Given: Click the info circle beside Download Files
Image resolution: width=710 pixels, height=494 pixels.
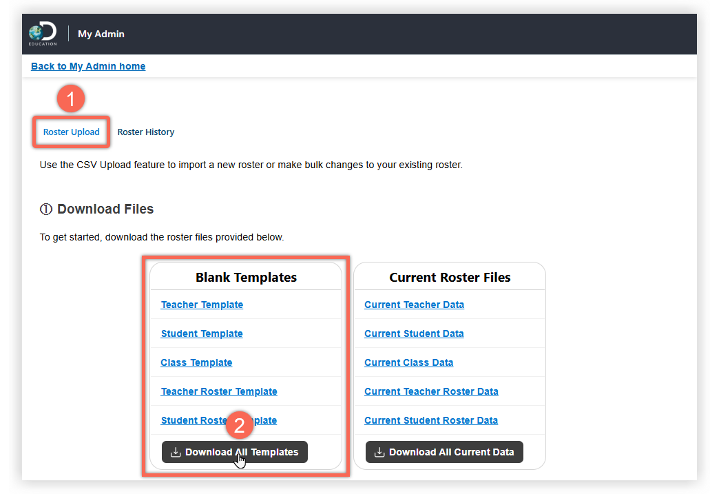Looking at the screenshot, I should tap(45, 209).
